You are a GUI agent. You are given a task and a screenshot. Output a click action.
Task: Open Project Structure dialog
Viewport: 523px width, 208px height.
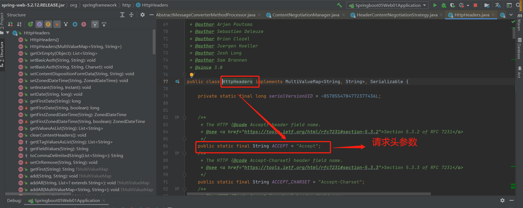tap(487, 5)
